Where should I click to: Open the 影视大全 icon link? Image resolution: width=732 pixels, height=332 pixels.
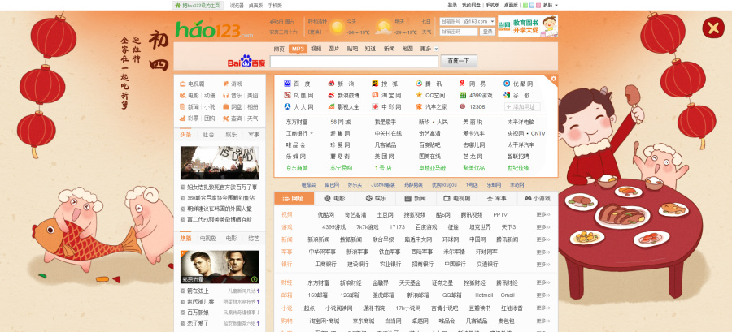(331, 106)
